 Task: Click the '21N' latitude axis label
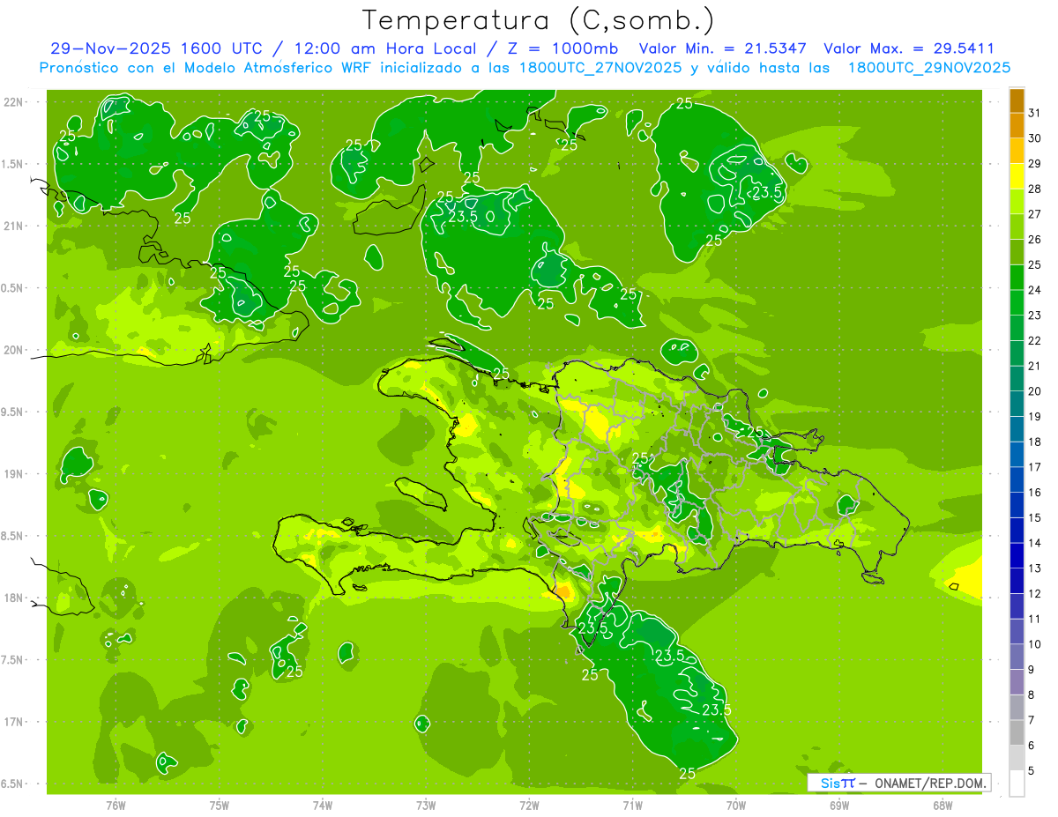(x=14, y=227)
